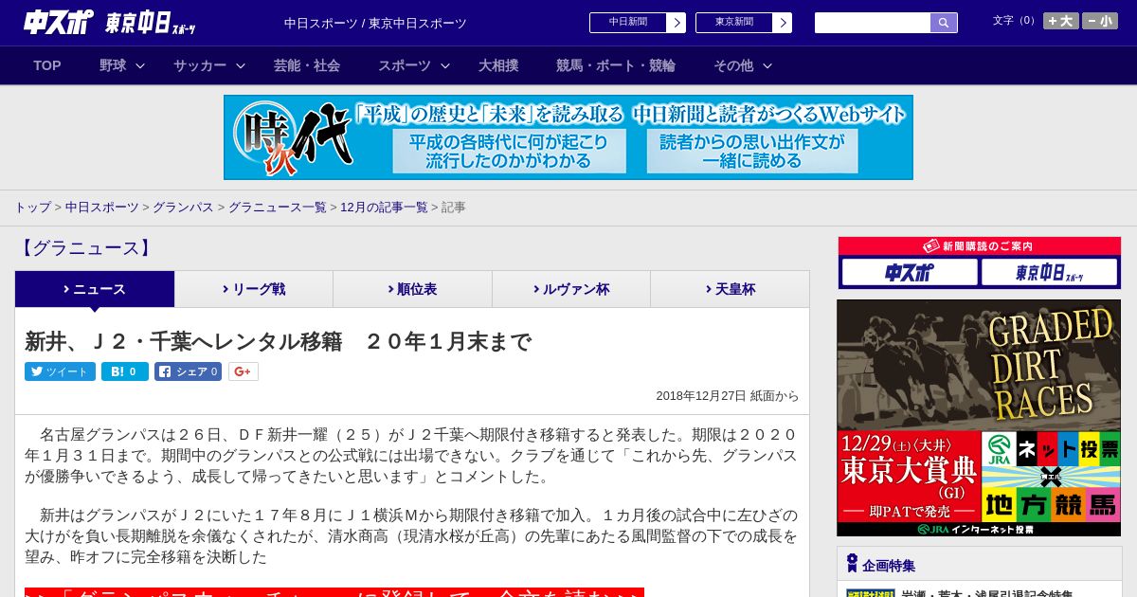Expand the スポーツ dropdown chevron
Viewport: 1137px width, 597px height.
(x=444, y=65)
